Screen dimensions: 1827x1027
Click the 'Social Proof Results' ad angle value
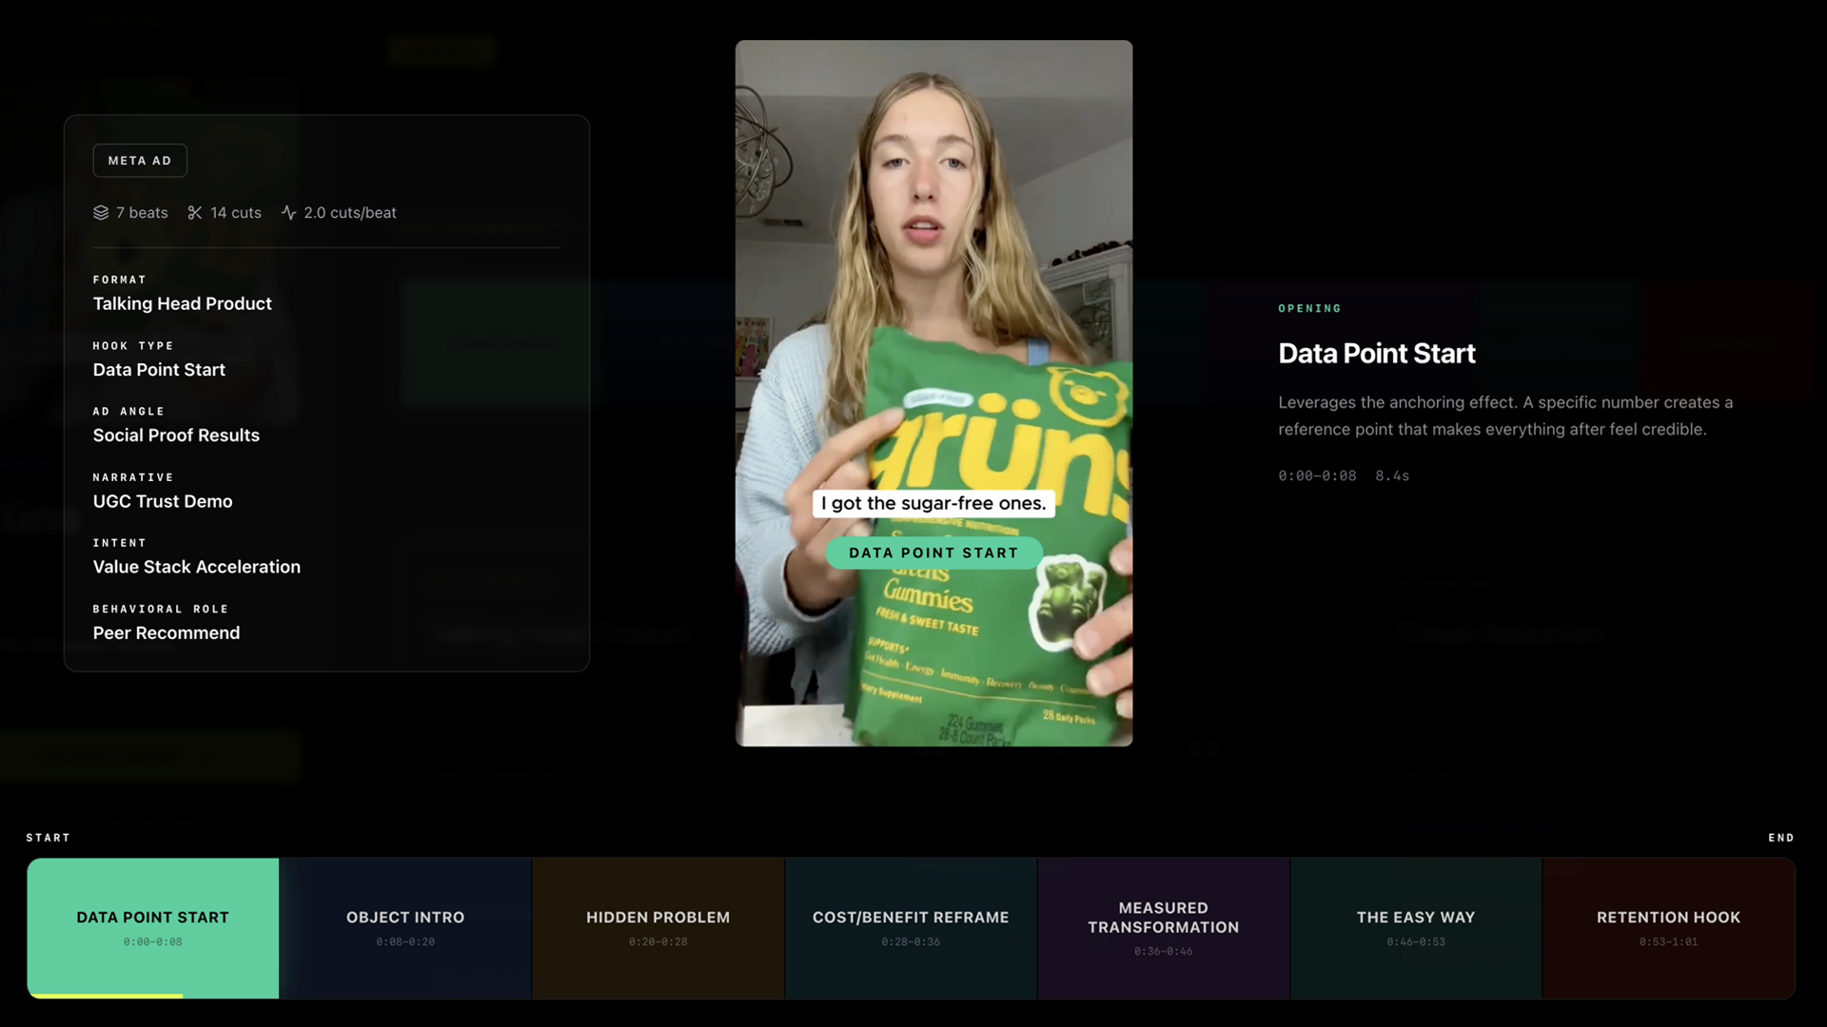click(176, 436)
